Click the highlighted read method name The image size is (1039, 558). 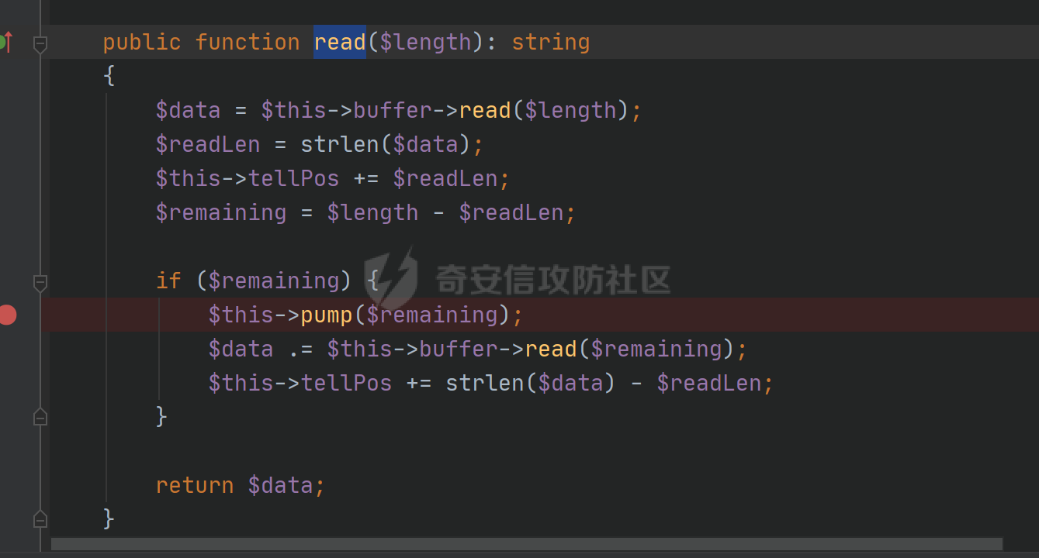point(340,42)
